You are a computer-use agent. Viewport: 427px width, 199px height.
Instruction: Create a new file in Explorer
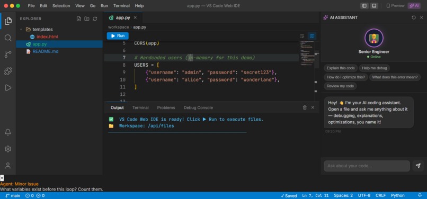tap(79, 19)
